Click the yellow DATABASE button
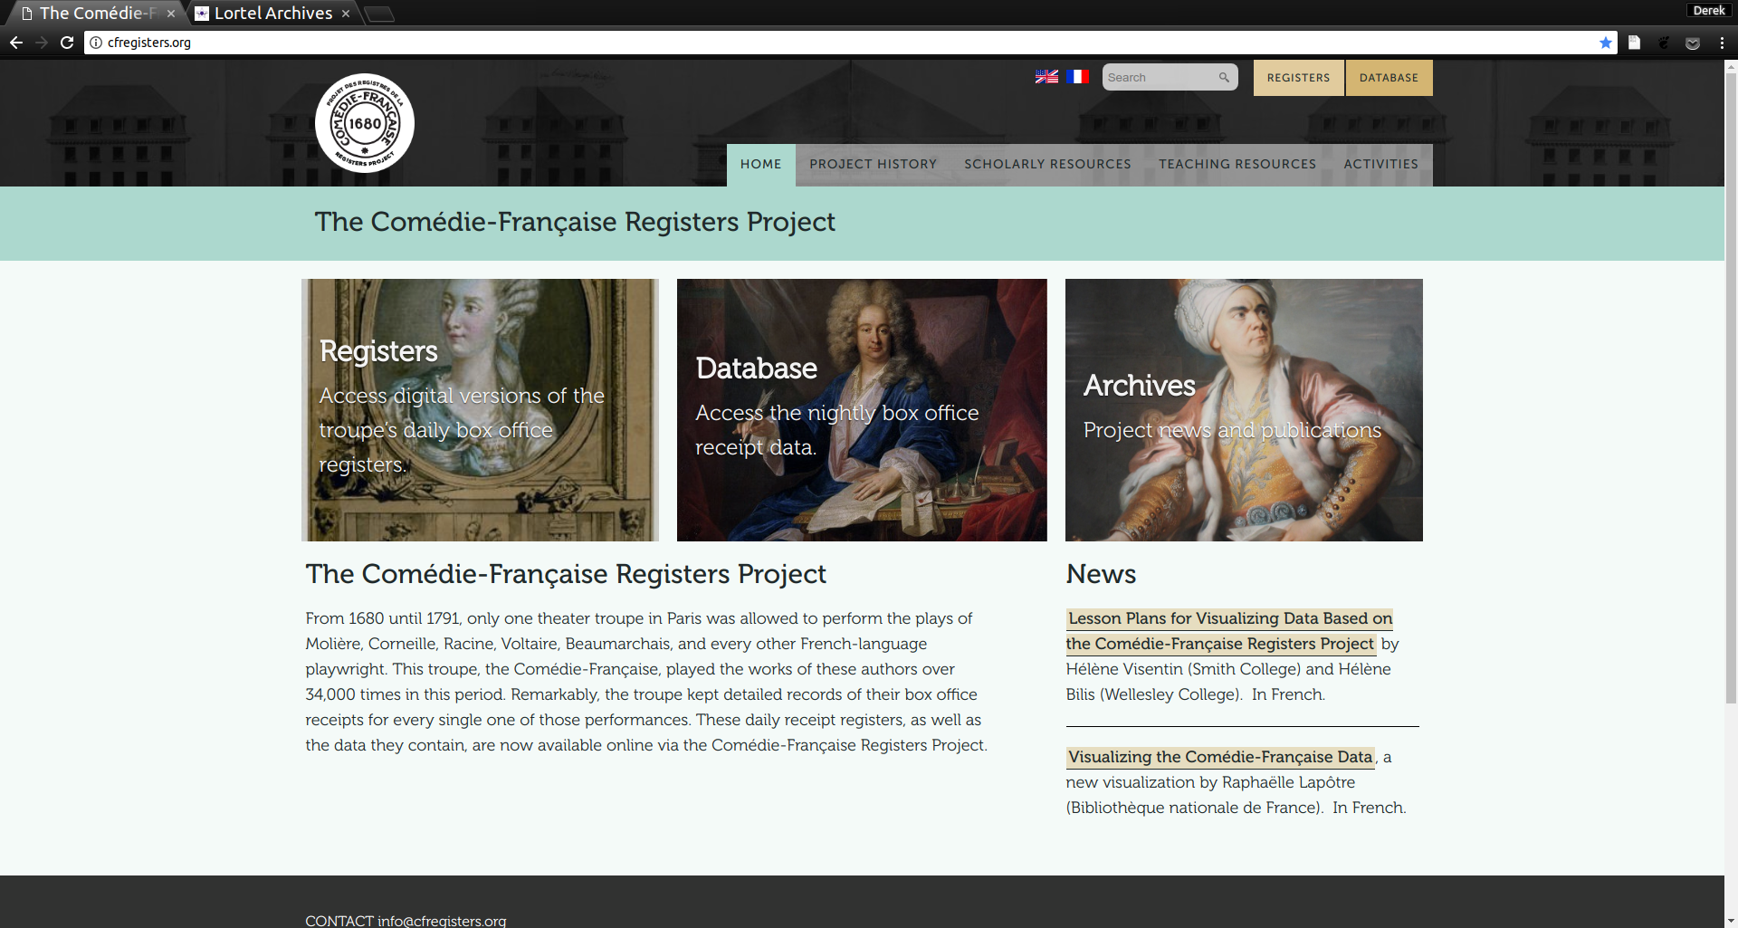The height and width of the screenshot is (928, 1738). click(1389, 78)
